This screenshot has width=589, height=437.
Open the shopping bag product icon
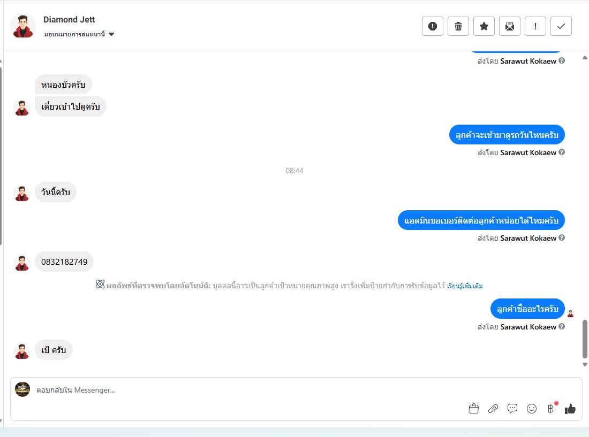tap(474, 409)
